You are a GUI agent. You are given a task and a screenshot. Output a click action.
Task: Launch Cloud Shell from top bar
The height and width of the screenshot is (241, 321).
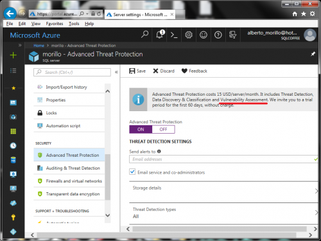click(x=174, y=35)
